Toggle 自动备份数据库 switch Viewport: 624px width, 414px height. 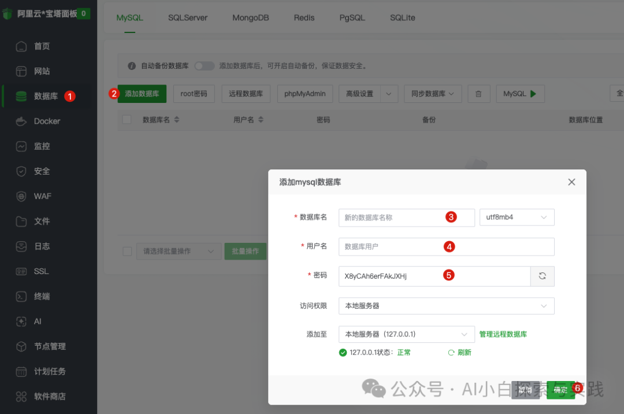tap(204, 66)
